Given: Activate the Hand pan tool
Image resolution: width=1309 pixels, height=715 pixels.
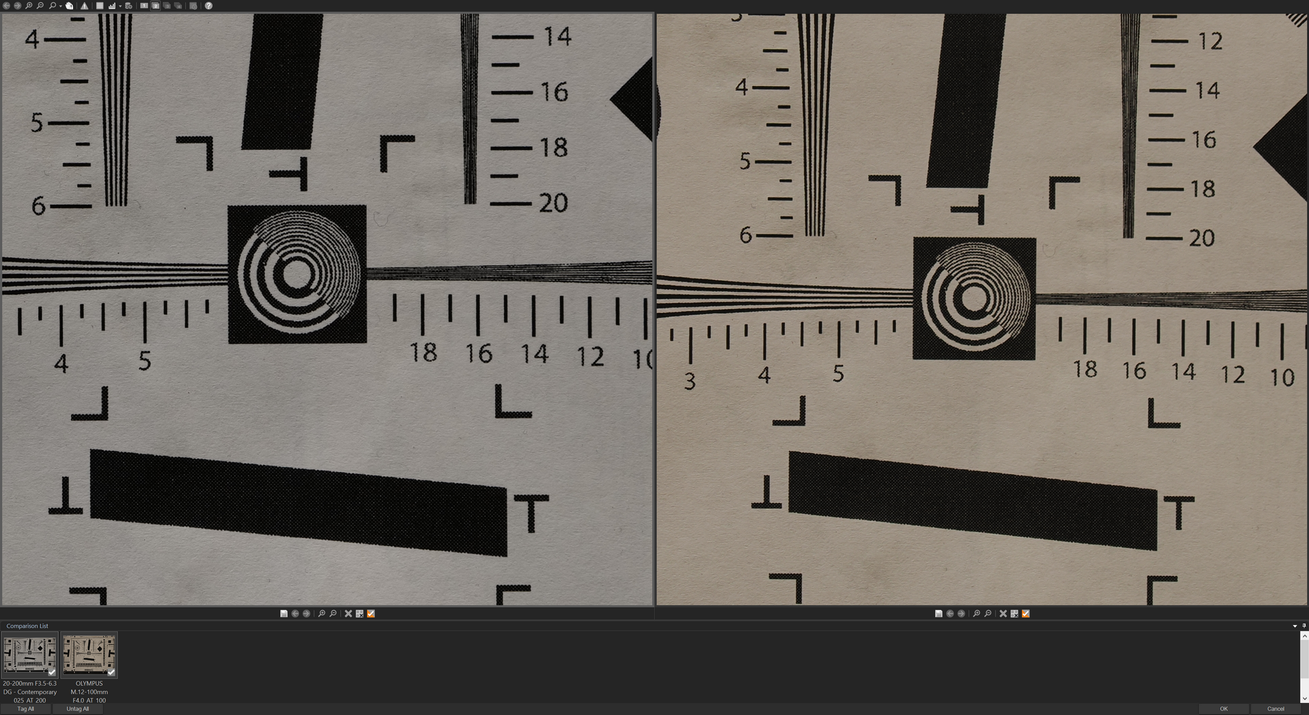Looking at the screenshot, I should (69, 6).
